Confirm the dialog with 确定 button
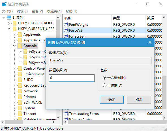This screenshot has height=131, width=167. 112,100
